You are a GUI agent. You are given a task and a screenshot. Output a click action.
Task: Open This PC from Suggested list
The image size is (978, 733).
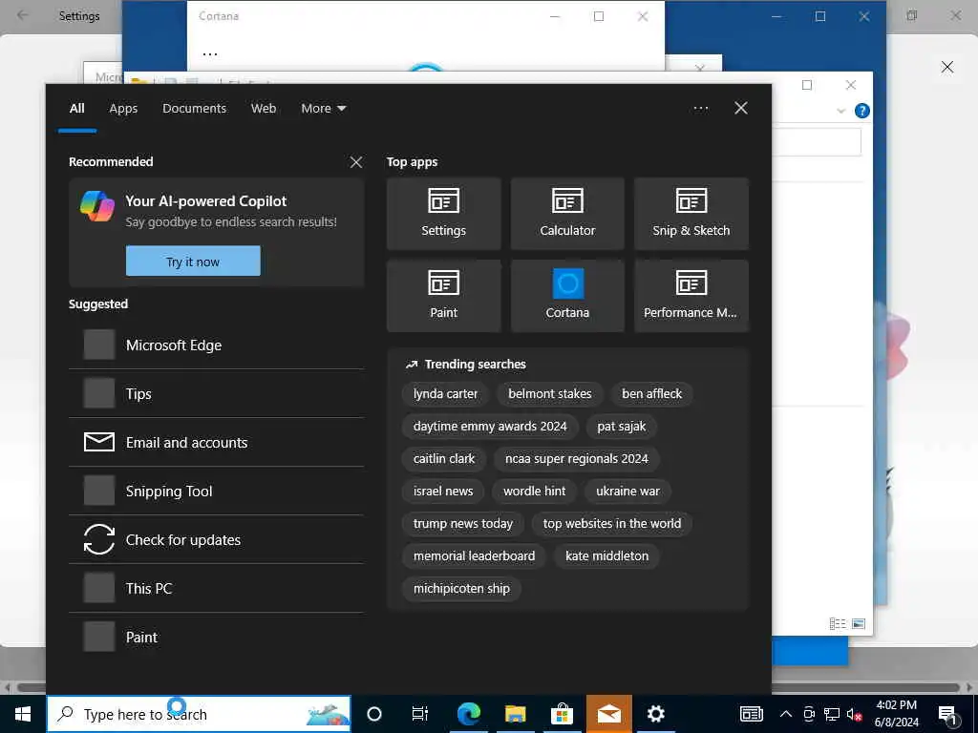[217, 588]
